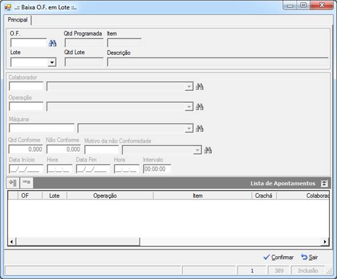Open the Motivo da não Conformidade dropdown
The height and width of the screenshot is (279, 337).
point(197,150)
